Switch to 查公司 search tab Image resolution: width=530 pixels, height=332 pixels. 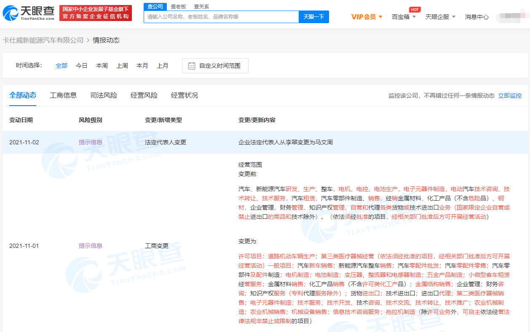pos(155,7)
